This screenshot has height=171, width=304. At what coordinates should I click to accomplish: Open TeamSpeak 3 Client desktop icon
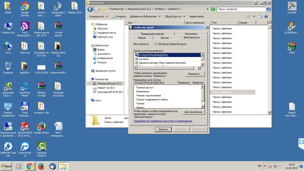[x=59, y=6]
